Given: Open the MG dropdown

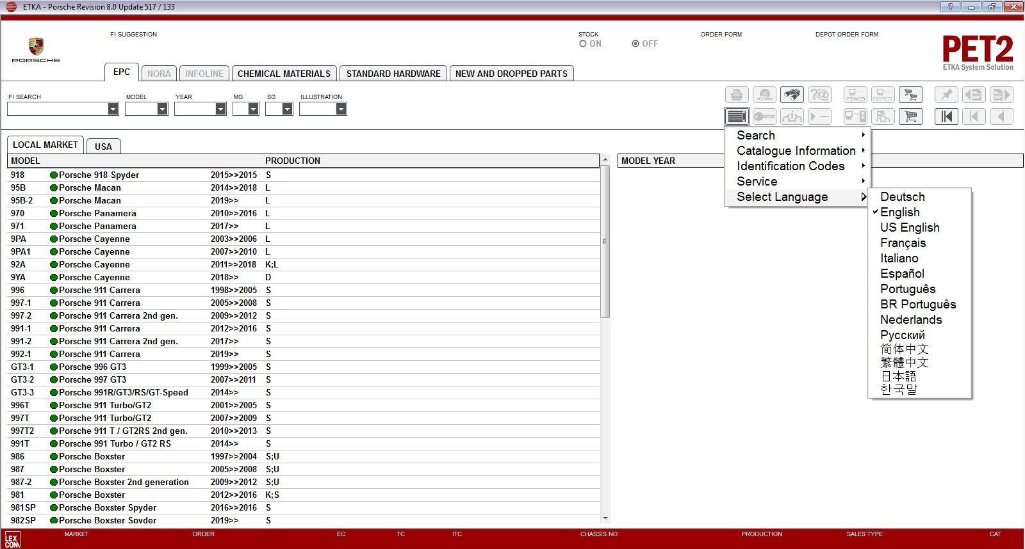Looking at the screenshot, I should (253, 109).
